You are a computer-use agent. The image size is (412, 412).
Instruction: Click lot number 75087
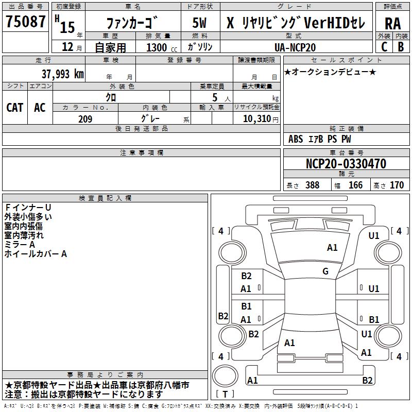[x=25, y=21]
